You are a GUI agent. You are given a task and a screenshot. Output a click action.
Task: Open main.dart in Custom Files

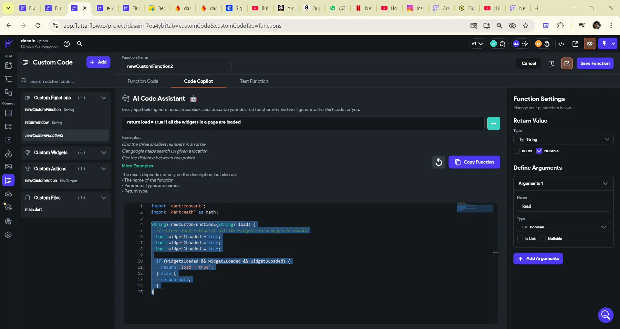pos(34,210)
